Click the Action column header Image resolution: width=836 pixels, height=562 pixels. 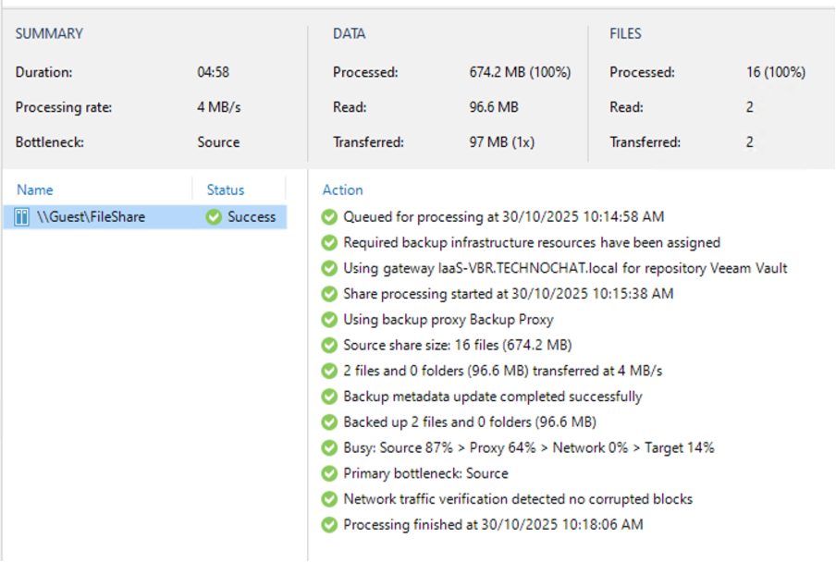click(342, 189)
